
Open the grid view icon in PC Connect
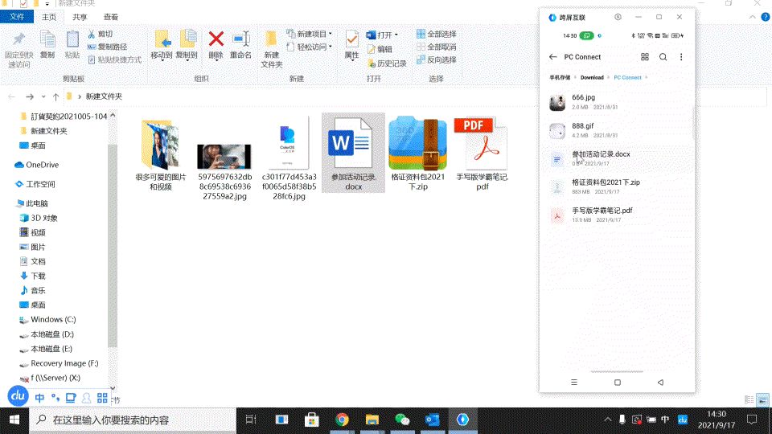point(644,57)
